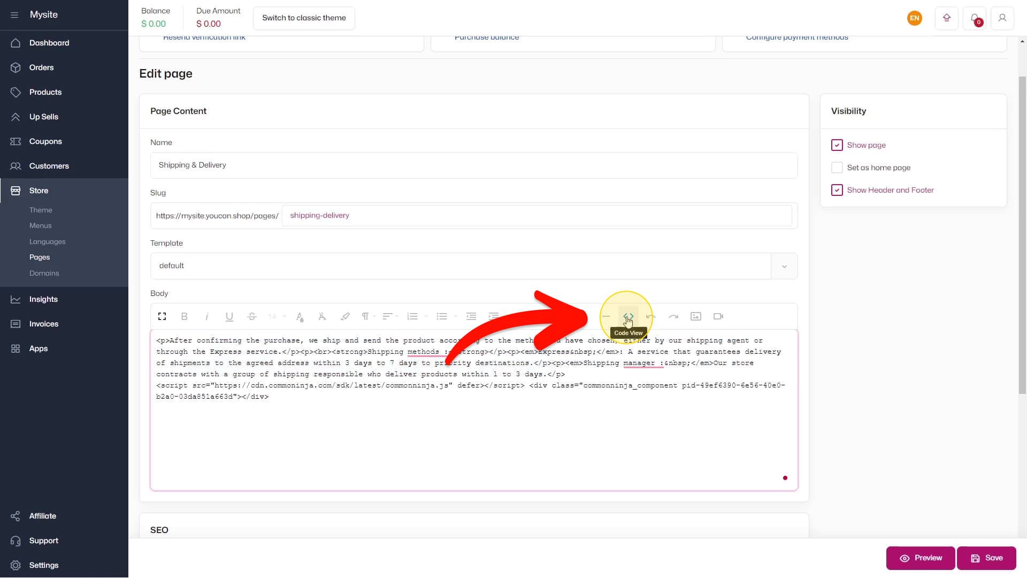Toggle Code View in the editor
1027x578 pixels.
[x=629, y=316]
